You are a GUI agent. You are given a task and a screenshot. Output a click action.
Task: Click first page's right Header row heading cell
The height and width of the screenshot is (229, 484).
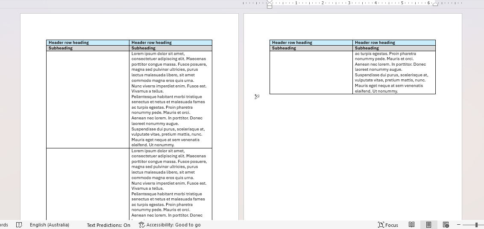pos(170,43)
